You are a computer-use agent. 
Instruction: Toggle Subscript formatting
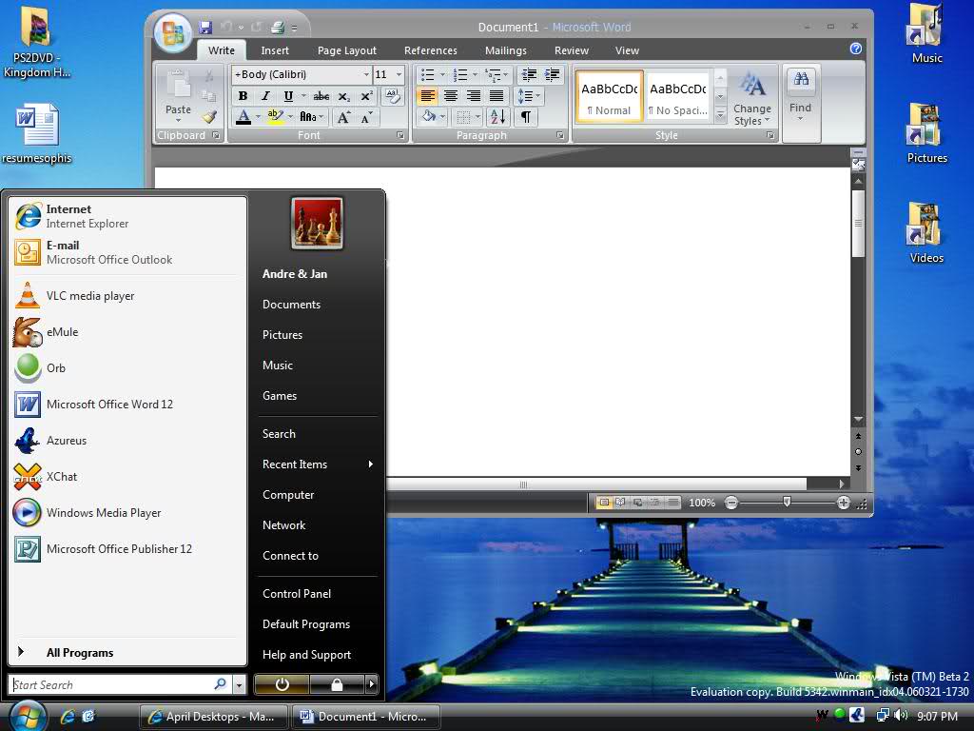point(343,96)
